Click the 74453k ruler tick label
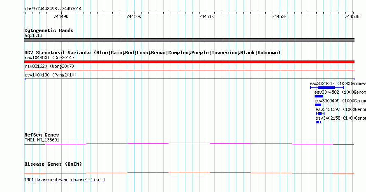This screenshot has width=366, height=192. click(x=352, y=16)
